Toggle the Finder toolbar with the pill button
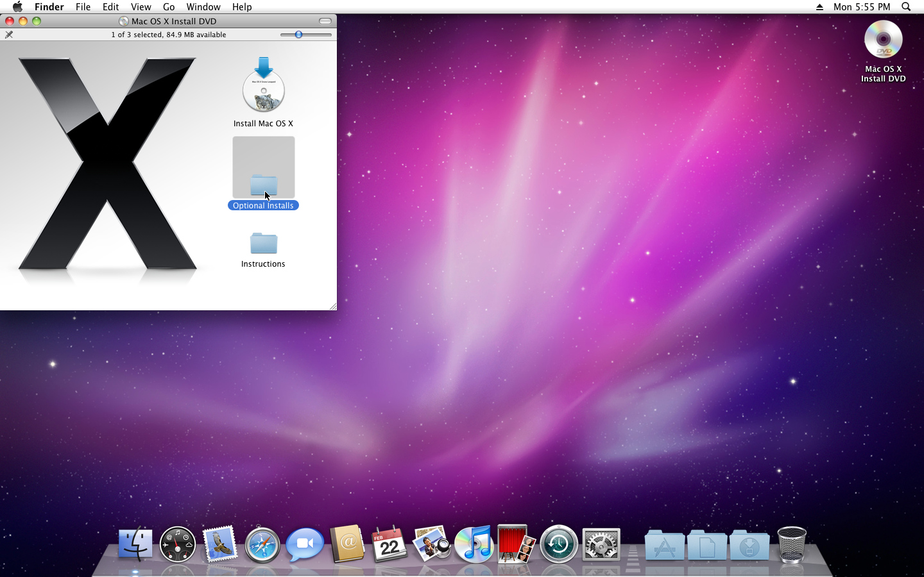Image resolution: width=924 pixels, height=577 pixels. 325,21
